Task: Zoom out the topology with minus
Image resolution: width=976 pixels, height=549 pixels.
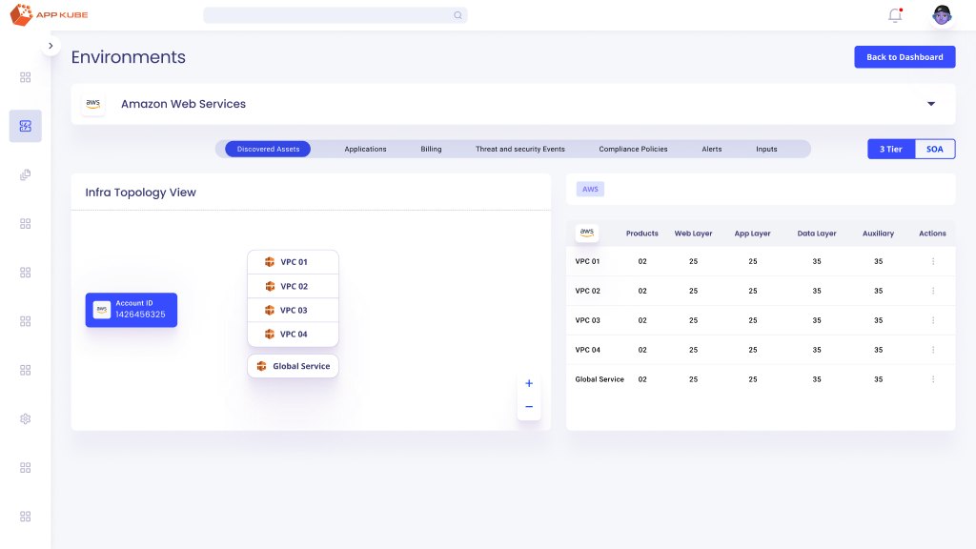Action: (x=529, y=407)
